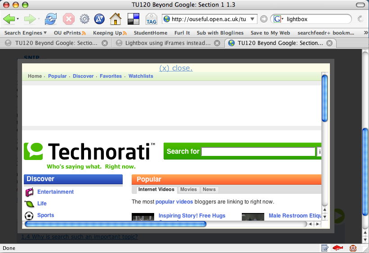Reload the page with the blue refresh icon
The image size is (369, 253).
tap(51, 19)
